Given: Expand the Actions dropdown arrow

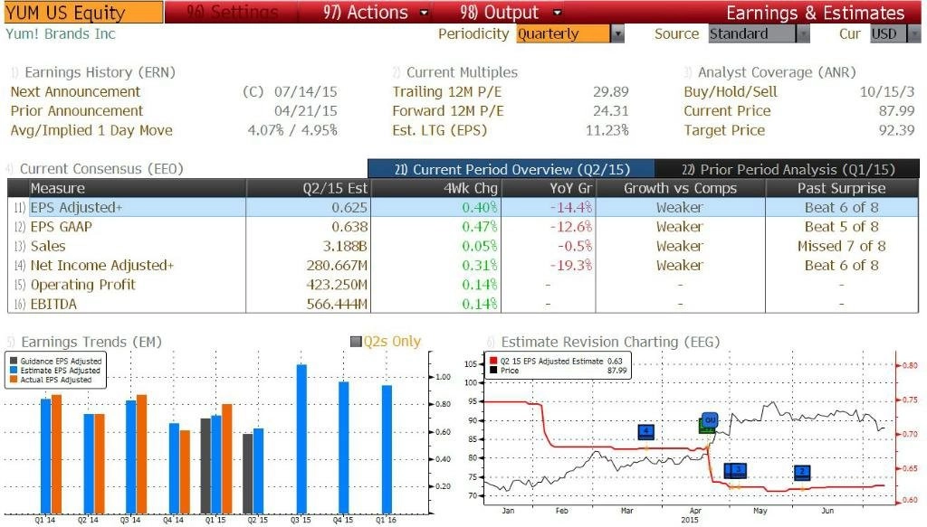Looking at the screenshot, I should [424, 13].
